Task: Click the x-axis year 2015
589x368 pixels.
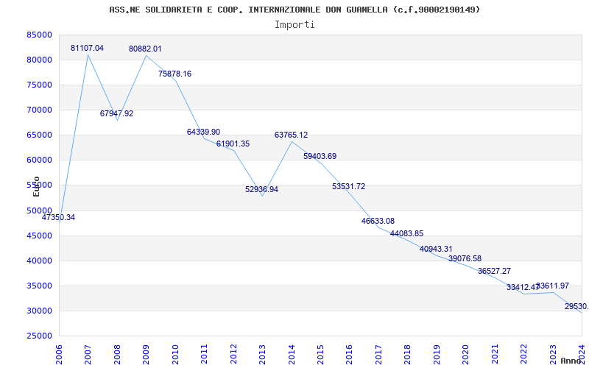Action: 320,354
